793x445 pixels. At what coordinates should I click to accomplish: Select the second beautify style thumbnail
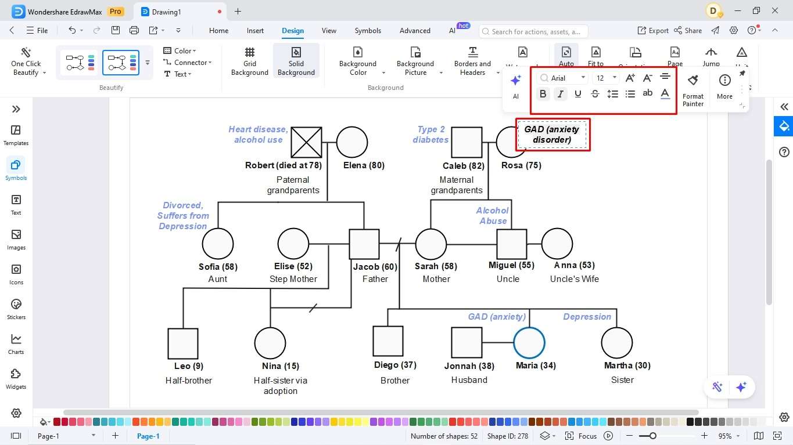pyautogui.click(x=121, y=63)
